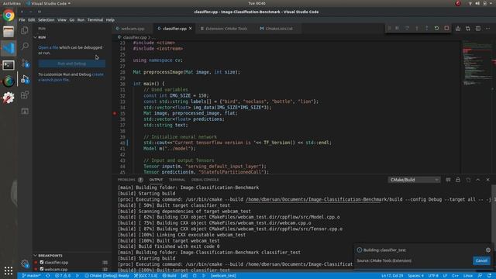Open errors and warnings count in status bar
The image size is (496, 279).
pos(63,276)
